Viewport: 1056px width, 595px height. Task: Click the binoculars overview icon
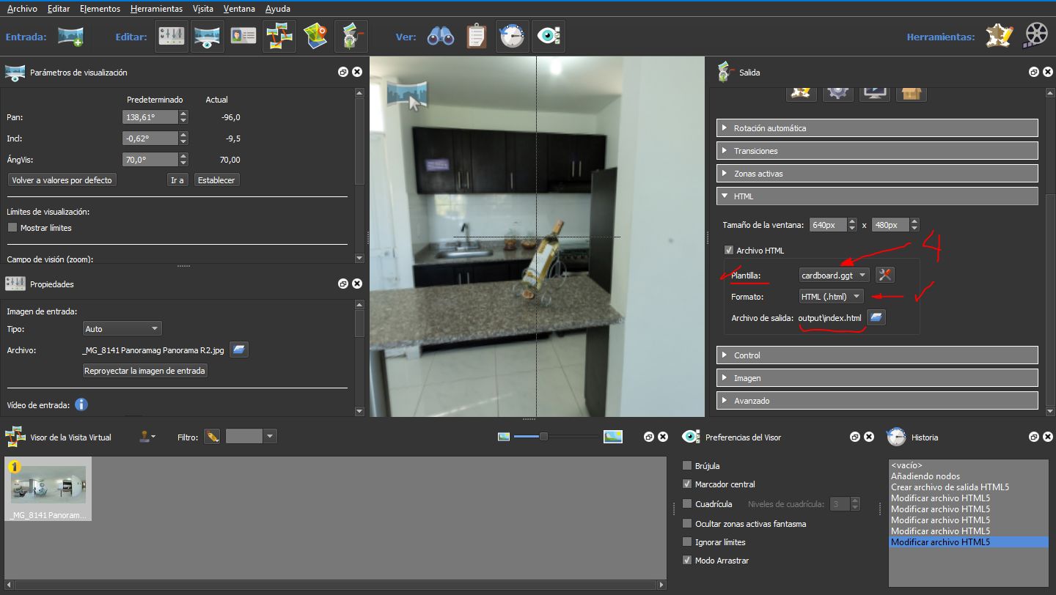[441, 37]
